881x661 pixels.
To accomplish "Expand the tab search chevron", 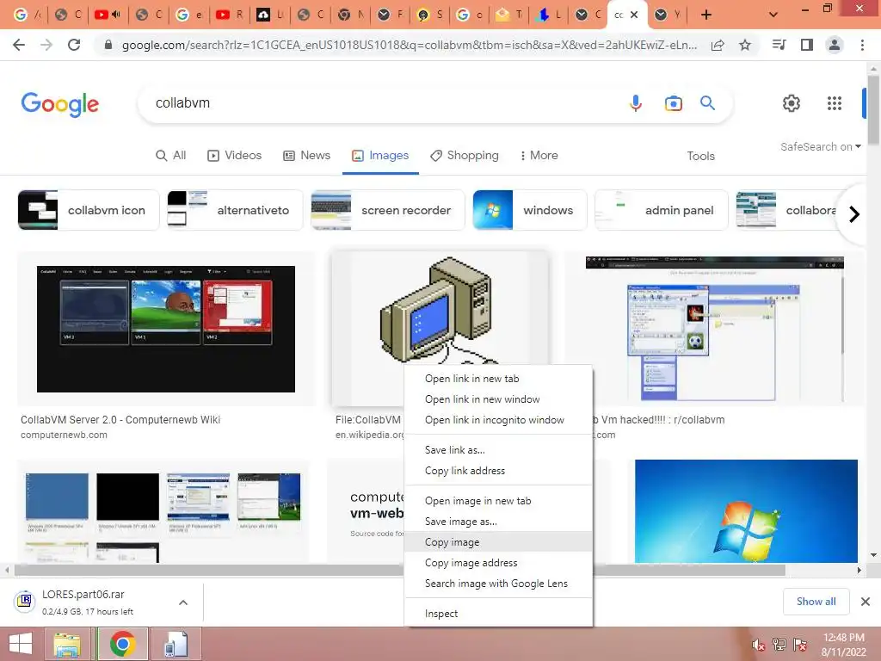I will pos(773,15).
